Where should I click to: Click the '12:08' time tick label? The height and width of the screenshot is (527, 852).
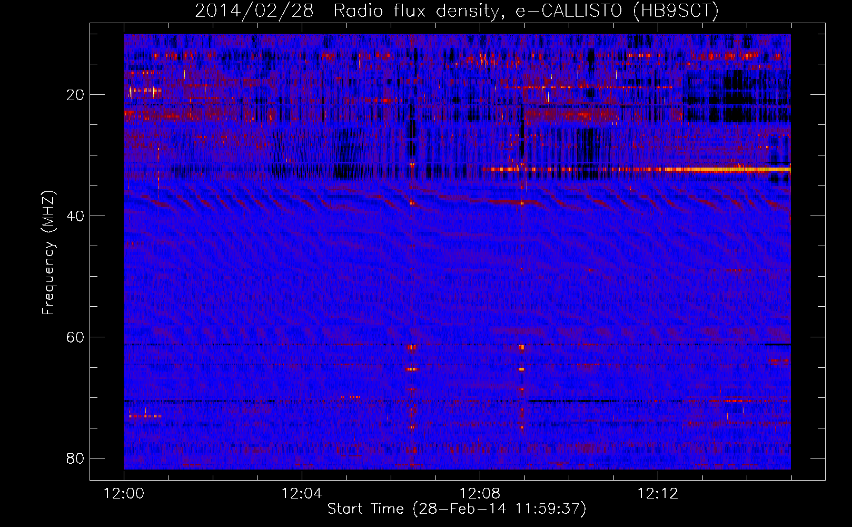480,494
